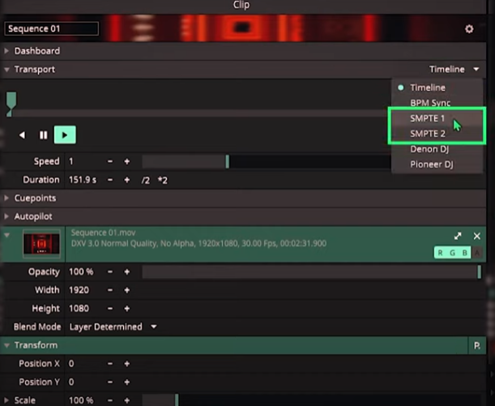Toggle the G color channel
Screen dimensions: 495x406
click(x=453, y=253)
